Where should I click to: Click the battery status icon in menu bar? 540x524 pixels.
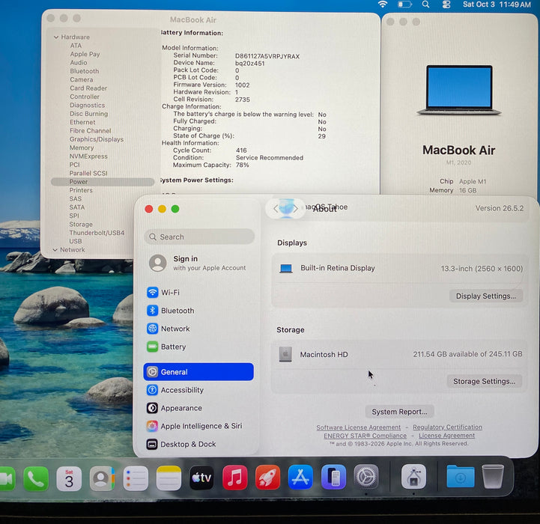(404, 4)
